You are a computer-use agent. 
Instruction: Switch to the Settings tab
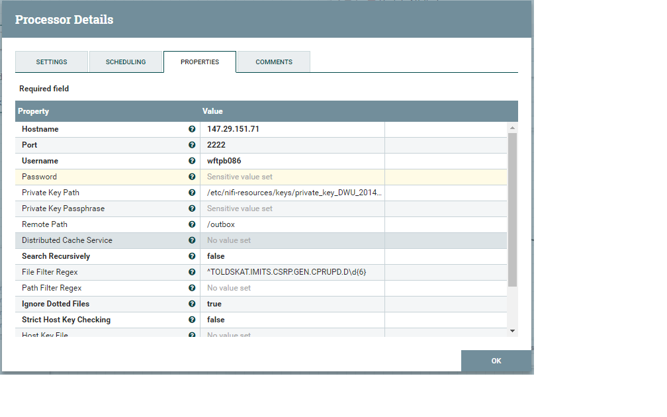pyautogui.click(x=52, y=62)
